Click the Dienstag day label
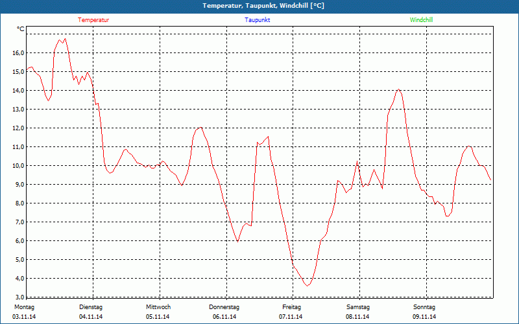This screenshot has height=324, width=519. 91,307
